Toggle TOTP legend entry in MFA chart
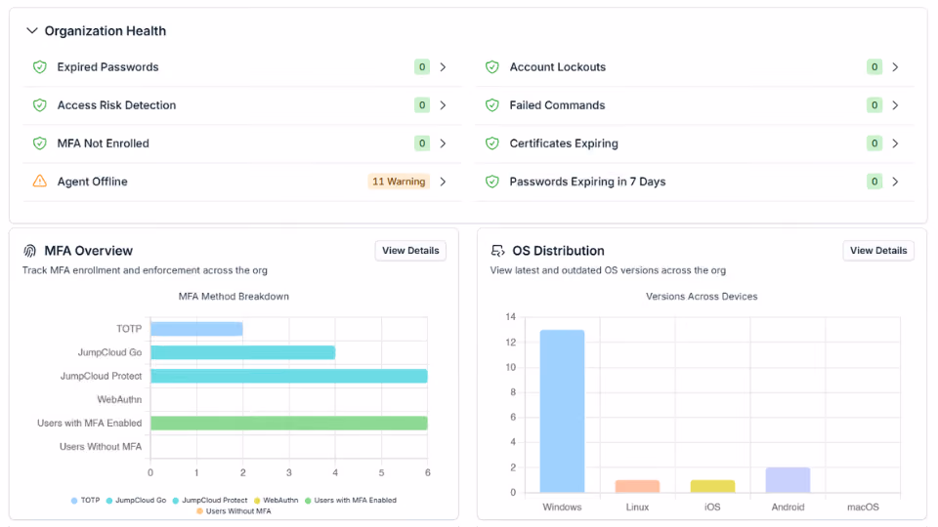Screen dimensions: 938x527 click(x=86, y=500)
